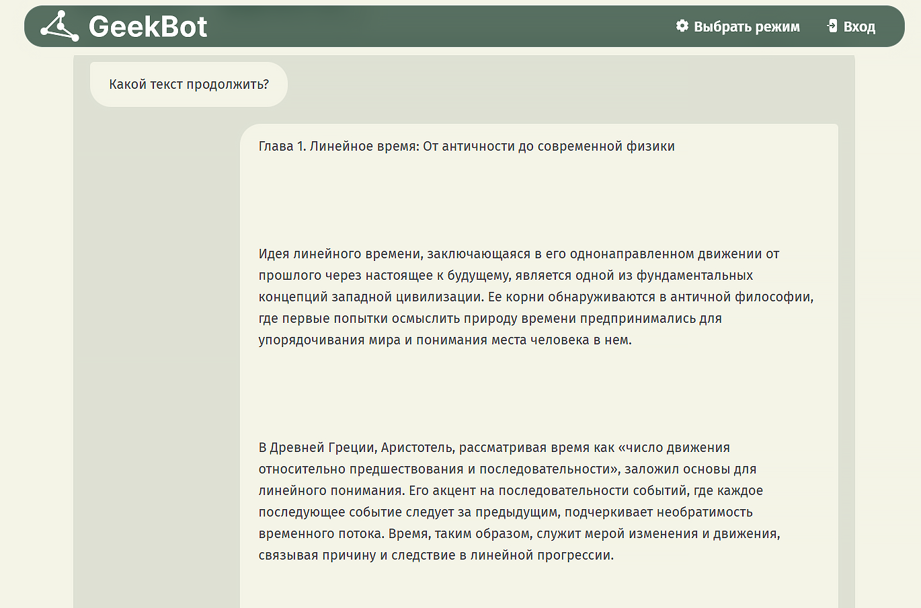921x608 pixels.
Task: Click the line starting "Идея линейного времени"
Action: pos(518,254)
